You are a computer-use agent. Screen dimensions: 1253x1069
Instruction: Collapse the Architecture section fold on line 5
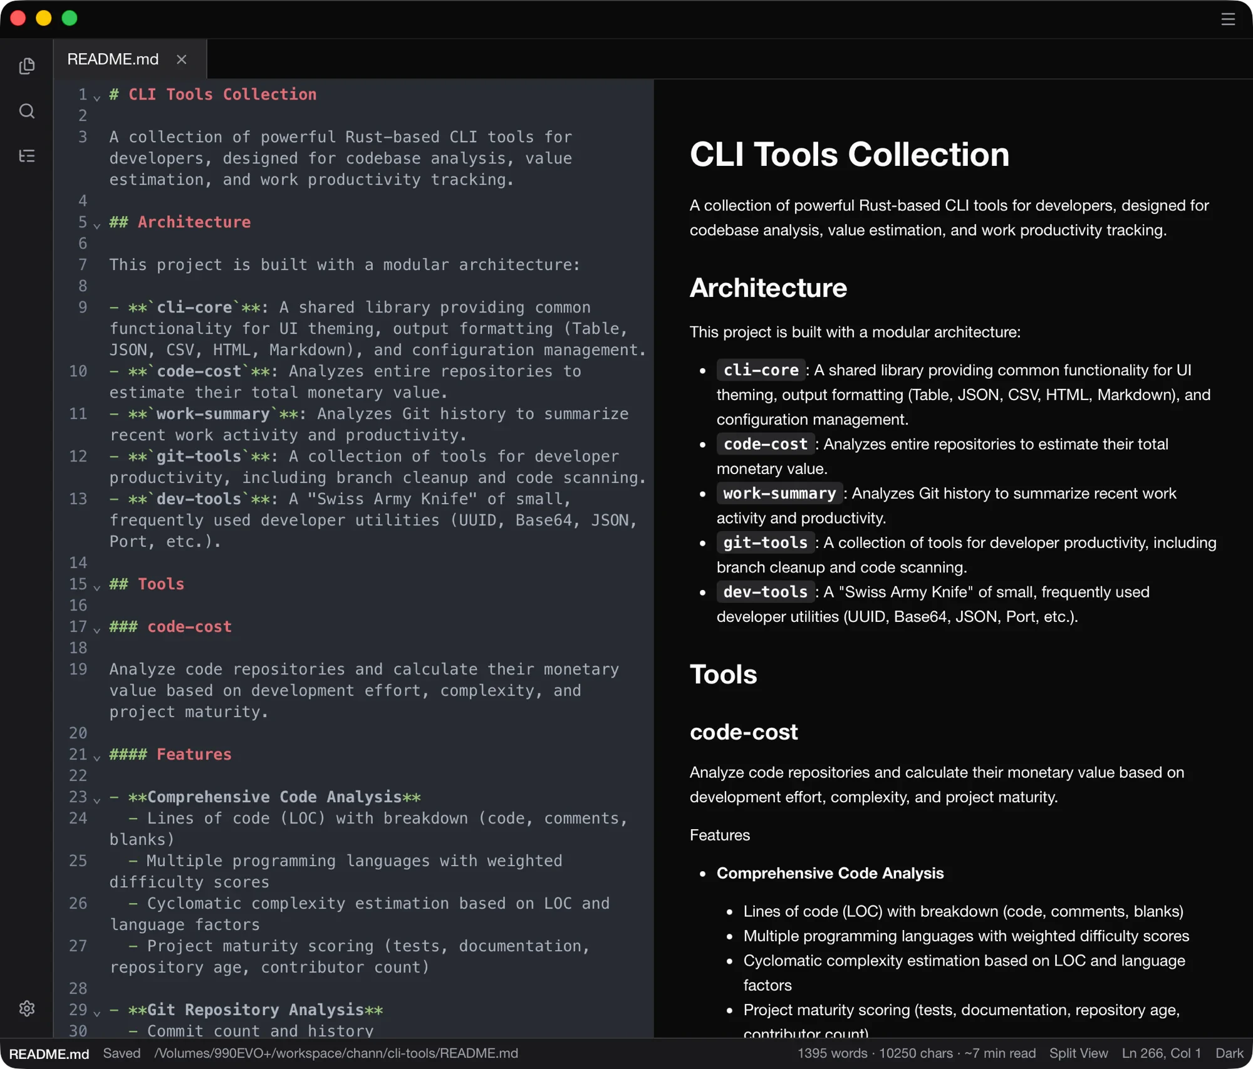97,225
